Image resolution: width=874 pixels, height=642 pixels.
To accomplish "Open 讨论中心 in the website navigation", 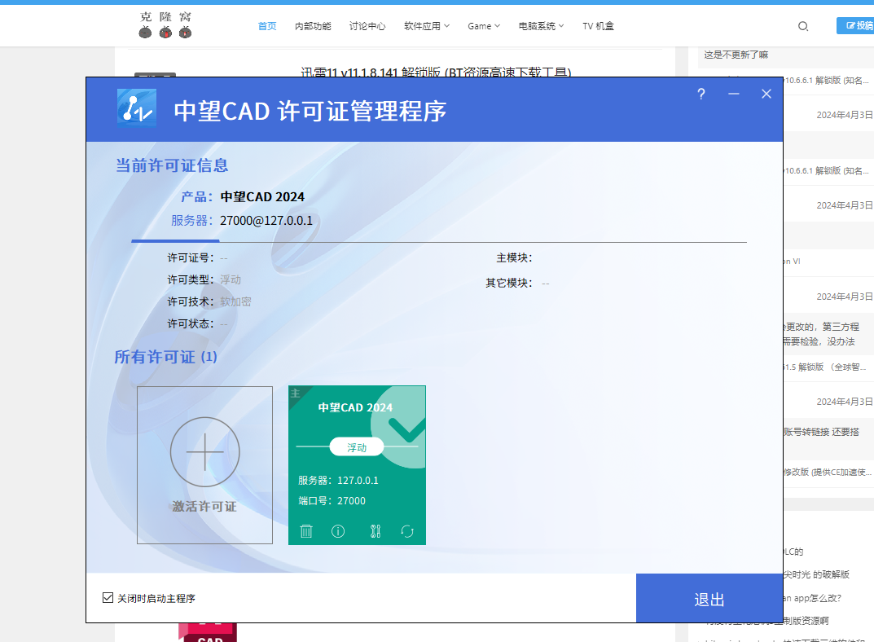I will pos(367,26).
